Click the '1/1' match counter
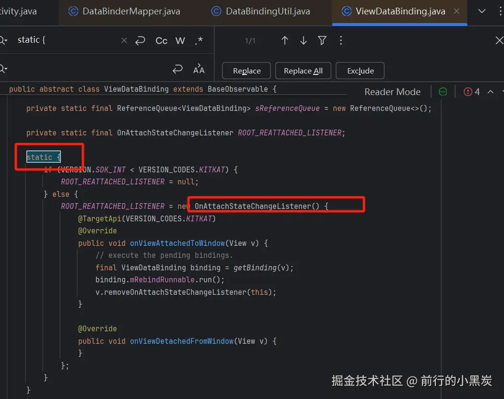This screenshot has height=399, width=504. [x=250, y=41]
